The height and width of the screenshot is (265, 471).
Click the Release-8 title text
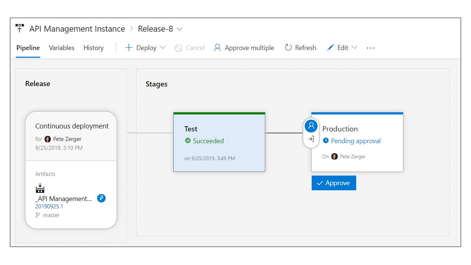pyautogui.click(x=155, y=29)
